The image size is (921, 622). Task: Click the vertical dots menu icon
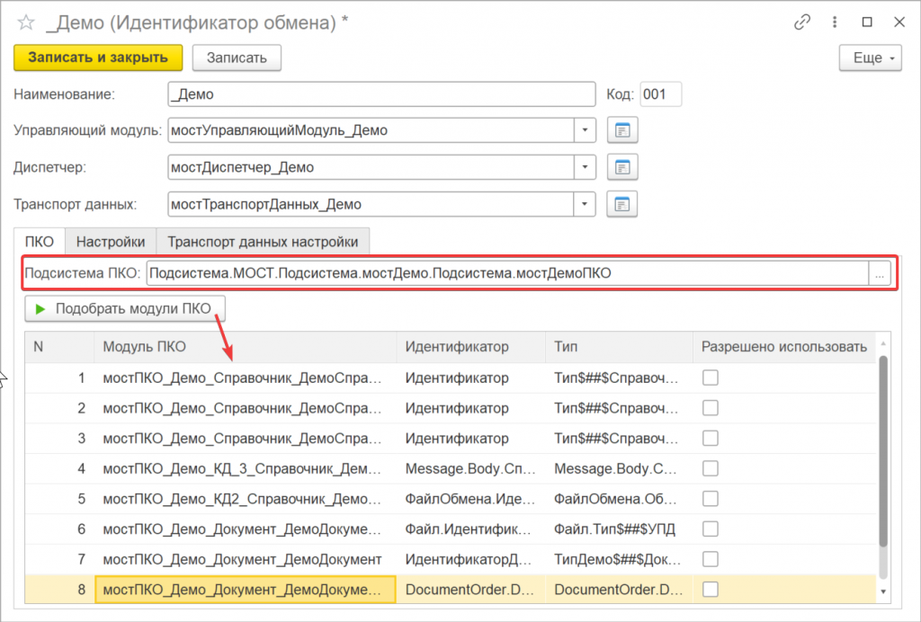click(835, 22)
